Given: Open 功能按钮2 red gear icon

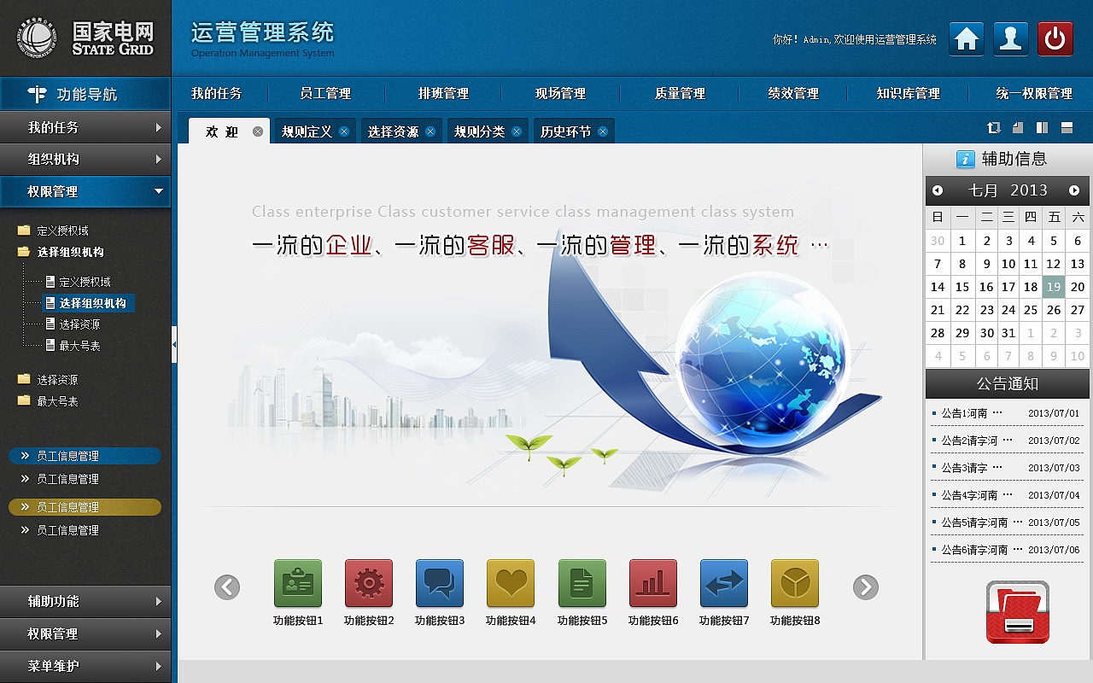Looking at the screenshot, I should point(369,583).
